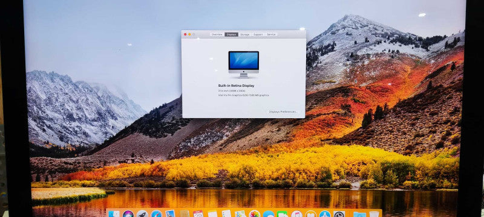Open FaceTime green icon in Dock

[x=282, y=214]
